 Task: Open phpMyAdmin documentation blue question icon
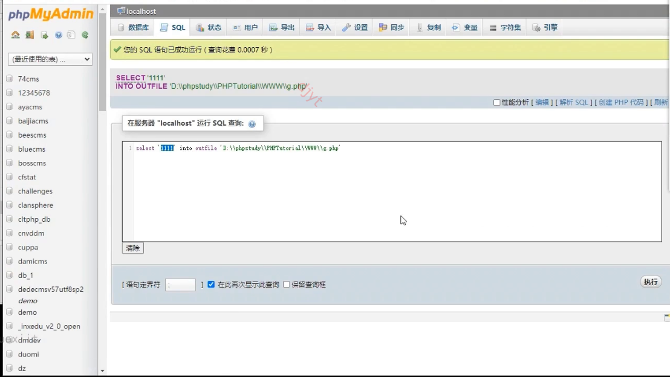(59, 35)
